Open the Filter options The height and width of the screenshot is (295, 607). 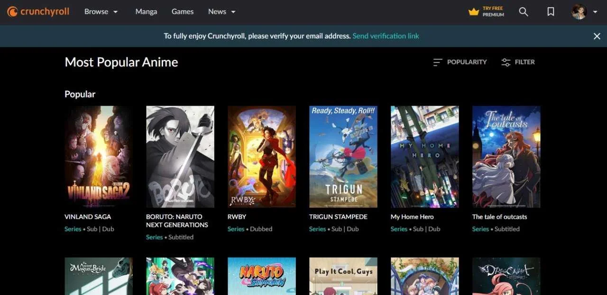(518, 62)
